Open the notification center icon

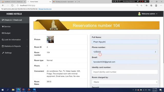[161, 90]
